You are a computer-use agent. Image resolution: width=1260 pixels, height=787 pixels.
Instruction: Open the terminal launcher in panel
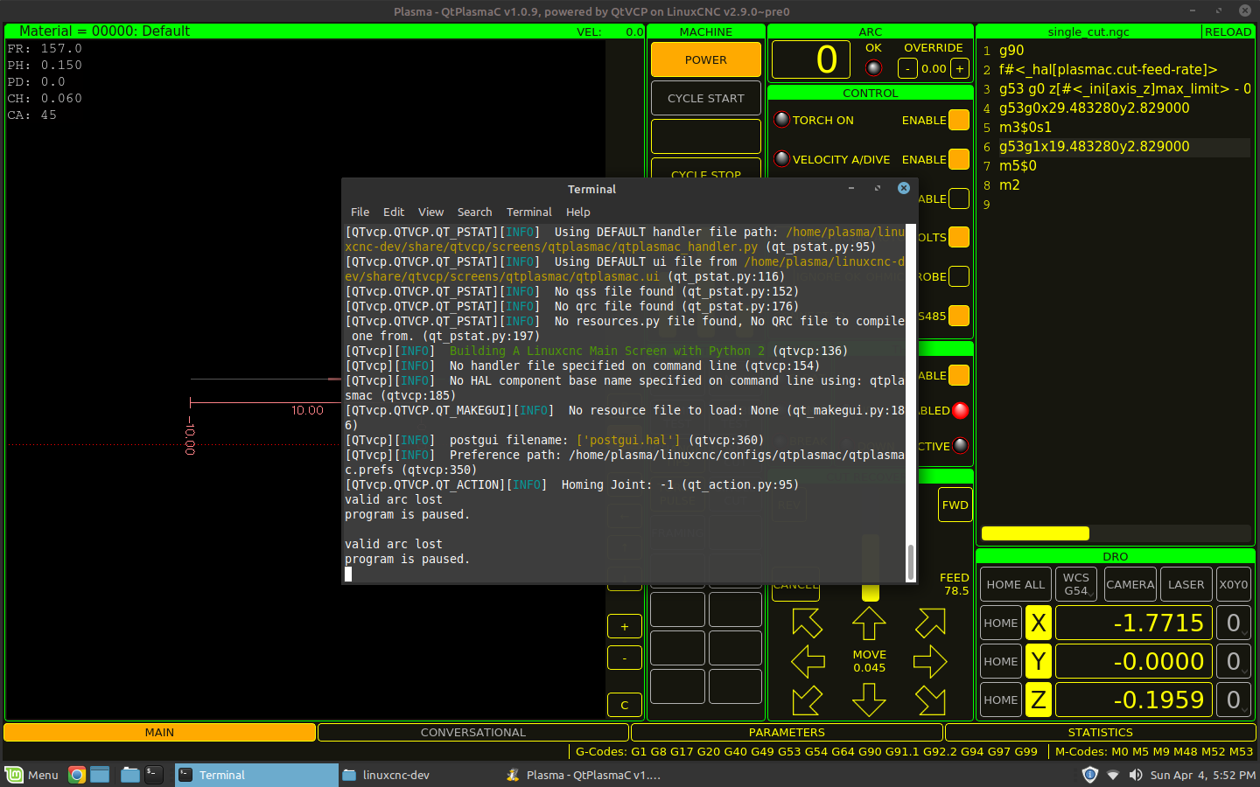[153, 775]
